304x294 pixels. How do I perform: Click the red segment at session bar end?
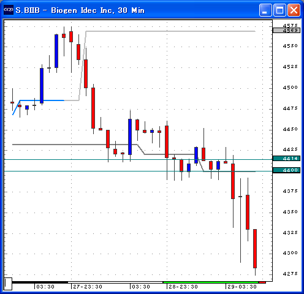(262, 282)
